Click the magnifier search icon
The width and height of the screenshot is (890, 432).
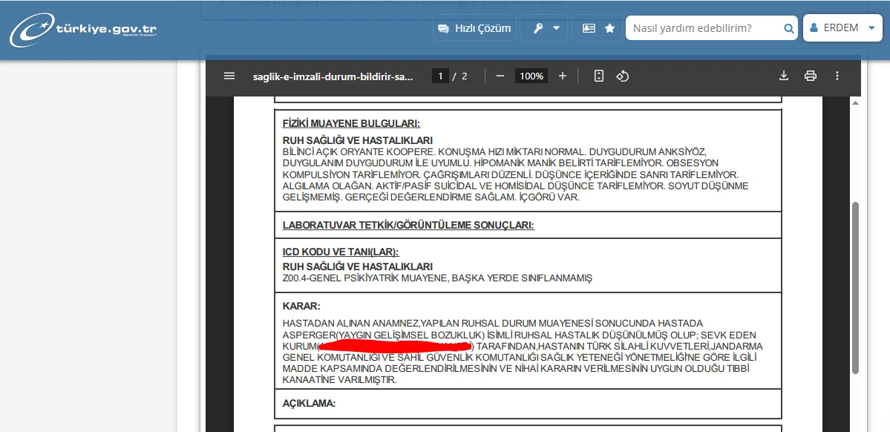tap(788, 28)
